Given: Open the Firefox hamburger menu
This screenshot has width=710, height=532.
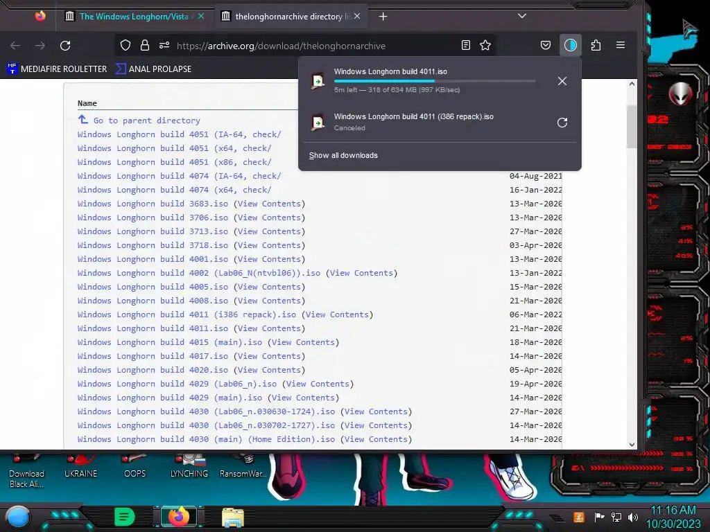Looking at the screenshot, I should 621,45.
